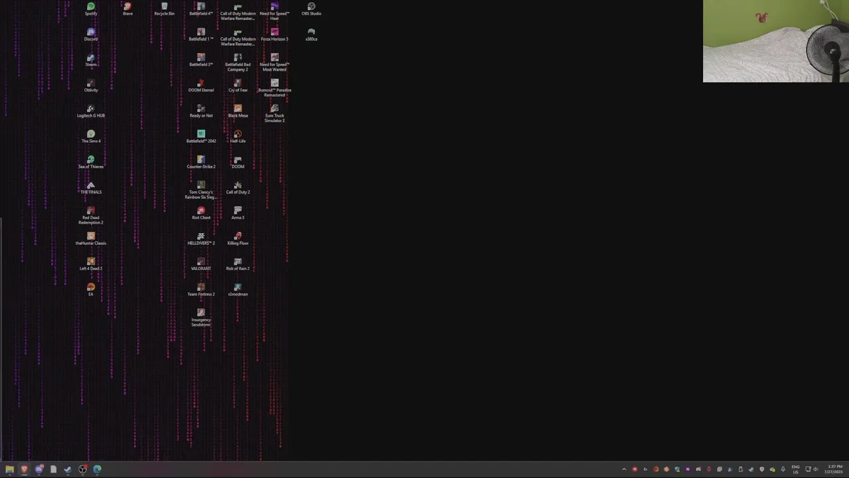Switch to Brave in the taskbar
The image size is (849, 478).
[24, 469]
